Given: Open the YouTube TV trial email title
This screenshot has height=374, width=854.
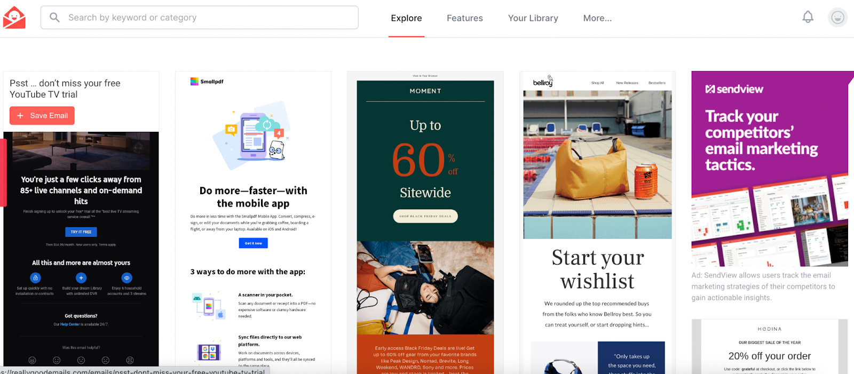Looking at the screenshot, I should (x=65, y=89).
